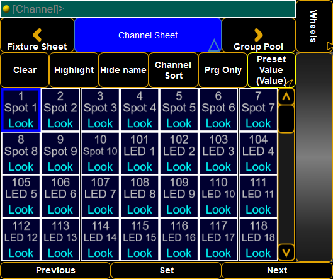Viewport: 333px width, 279px height.
Task: Click the Set button
Action: (x=166, y=270)
